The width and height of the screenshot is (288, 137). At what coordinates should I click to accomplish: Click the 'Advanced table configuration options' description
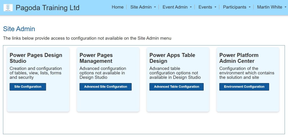(175, 73)
